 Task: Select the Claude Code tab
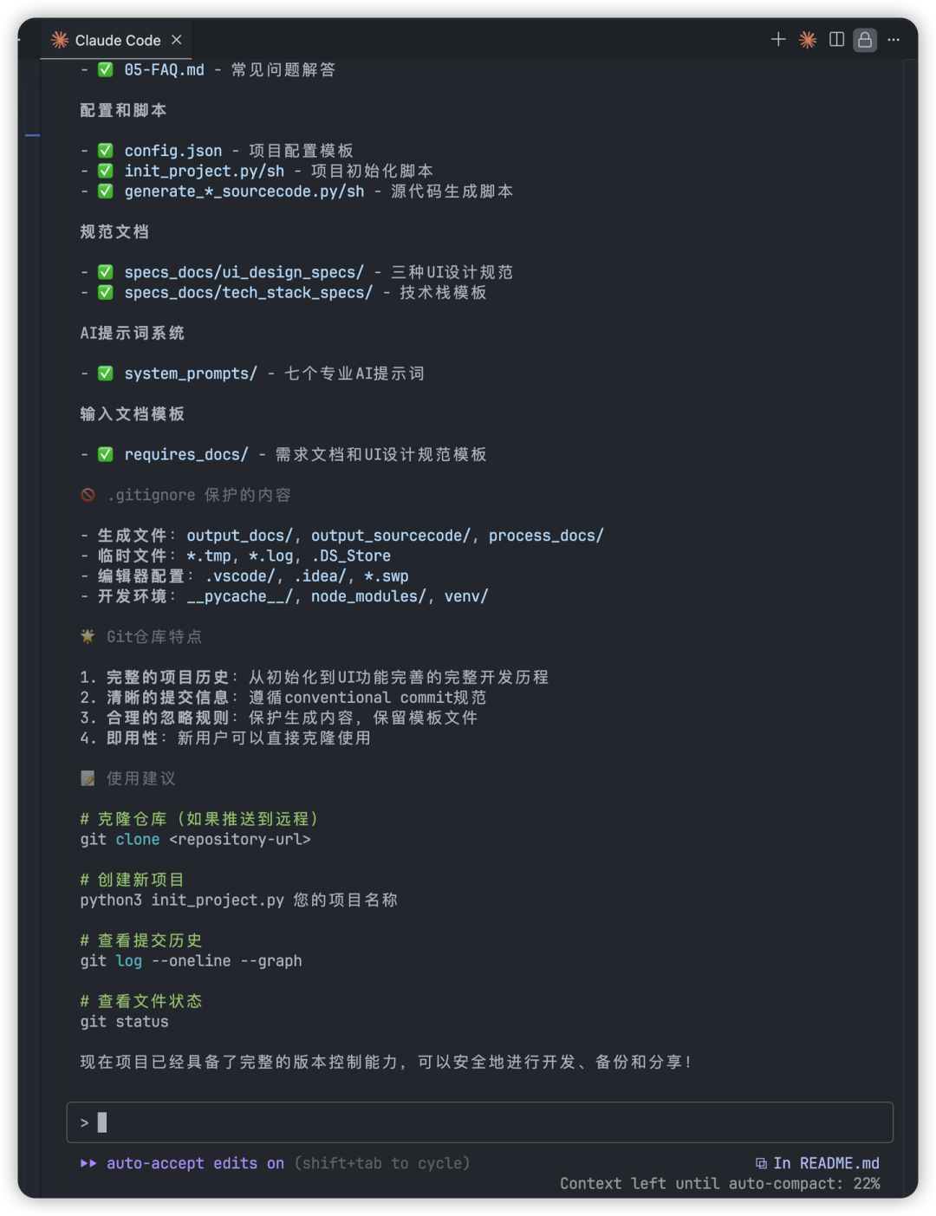[117, 40]
